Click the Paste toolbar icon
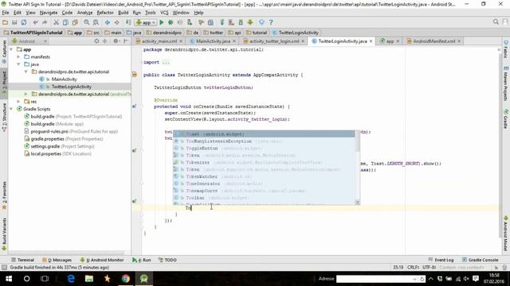The width and height of the screenshot is (510, 286). tap(75, 22)
